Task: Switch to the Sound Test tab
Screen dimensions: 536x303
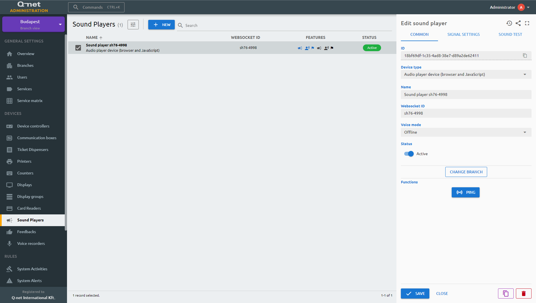Action: pyautogui.click(x=510, y=34)
